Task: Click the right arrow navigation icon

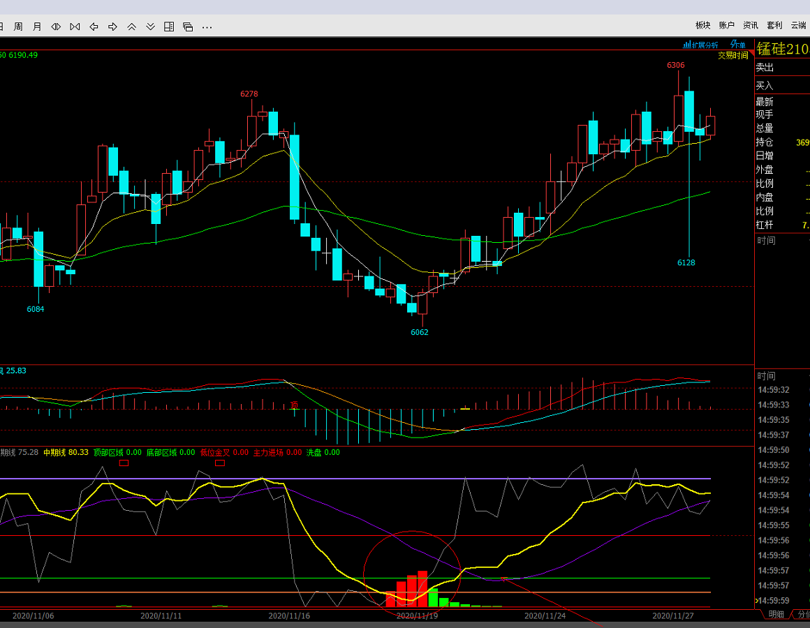Action: click(112, 27)
